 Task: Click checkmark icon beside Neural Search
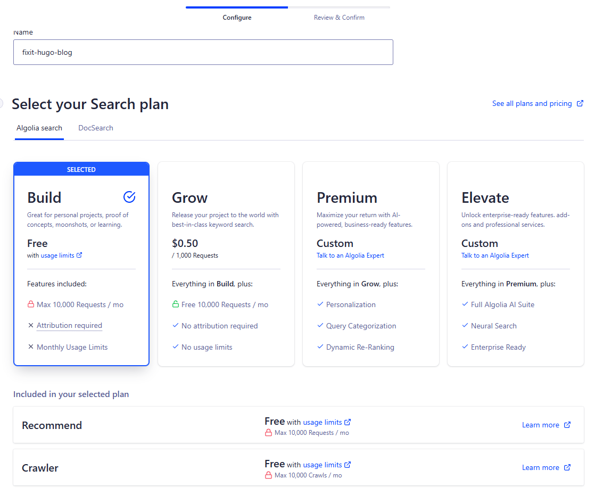coord(465,325)
